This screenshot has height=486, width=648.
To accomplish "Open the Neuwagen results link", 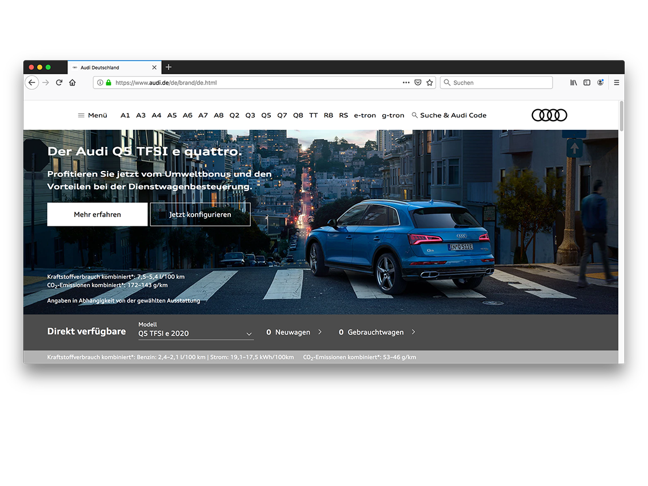I will tap(294, 332).
